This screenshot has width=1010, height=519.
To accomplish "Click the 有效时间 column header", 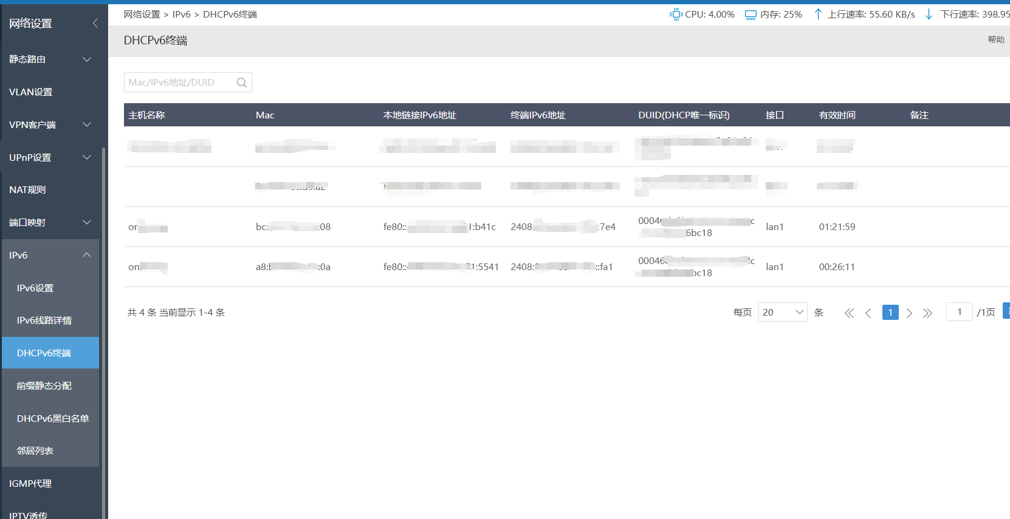I will 837,115.
